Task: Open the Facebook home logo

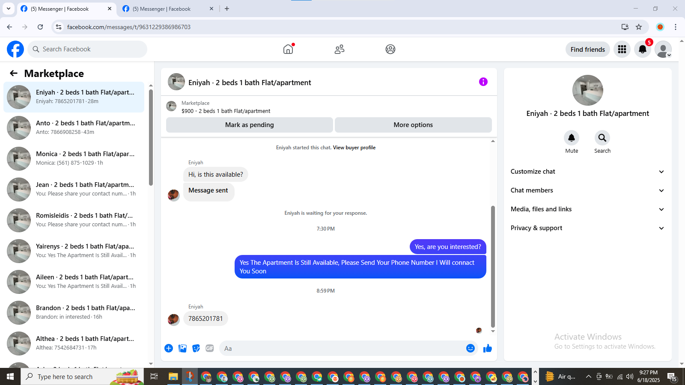Action: [15, 49]
